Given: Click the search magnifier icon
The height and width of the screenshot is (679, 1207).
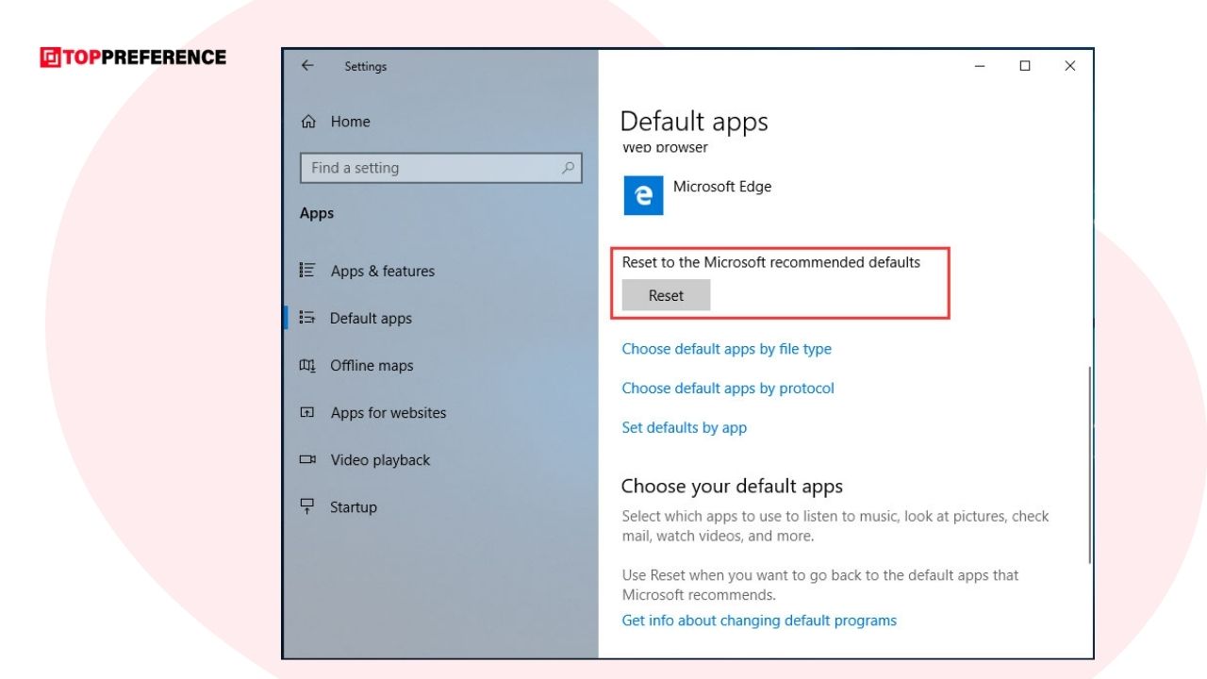Looking at the screenshot, I should [x=568, y=168].
